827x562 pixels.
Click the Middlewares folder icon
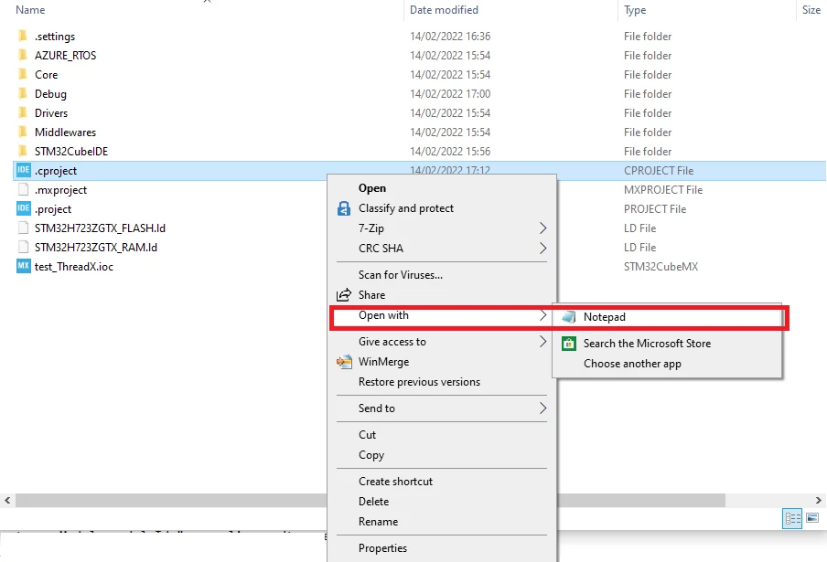point(23,132)
